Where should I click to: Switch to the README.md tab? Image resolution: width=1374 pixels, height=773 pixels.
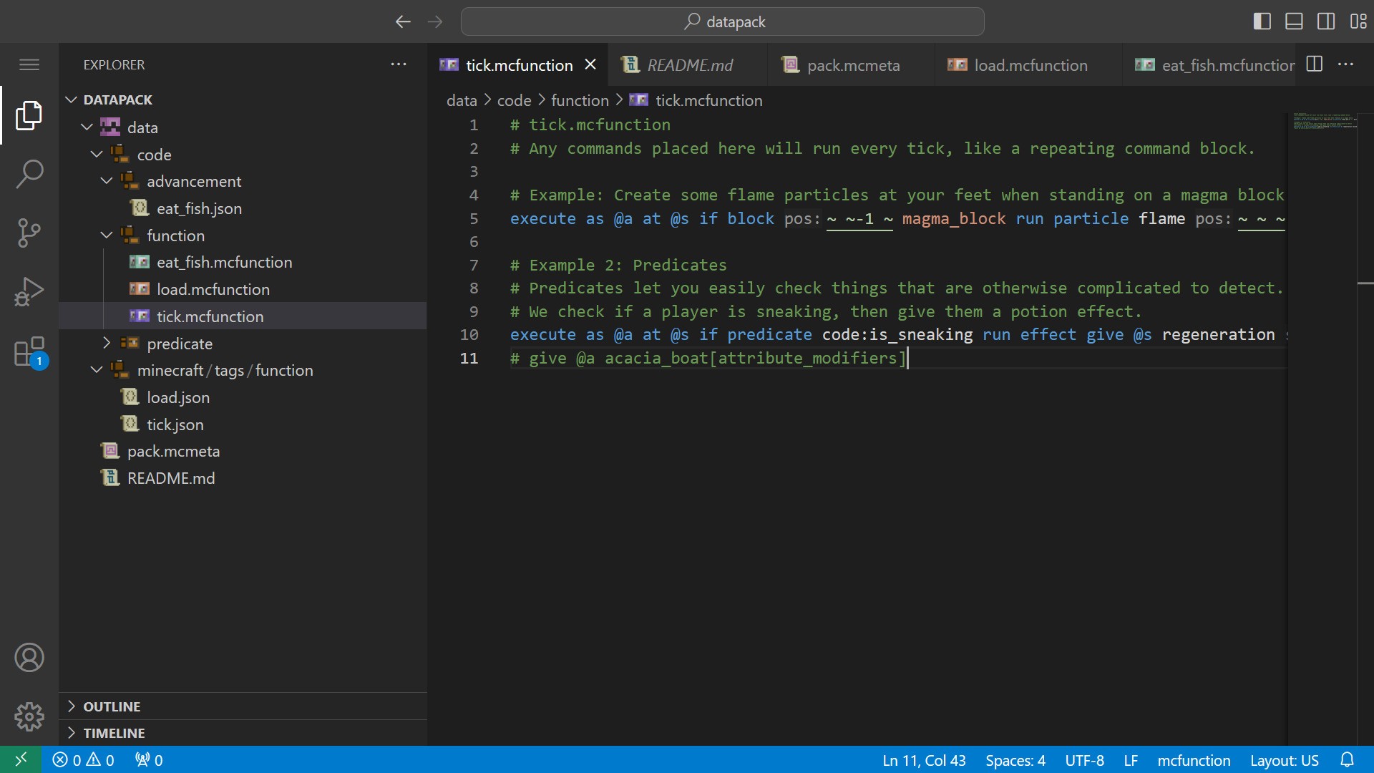[x=688, y=65]
